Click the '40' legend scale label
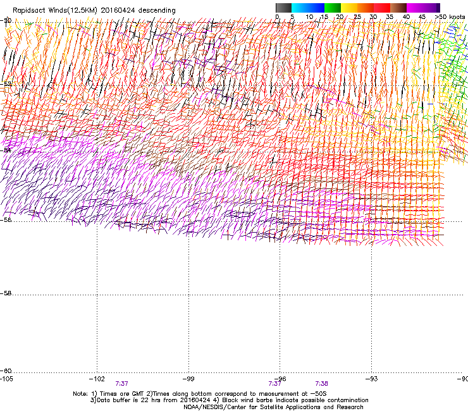The height and width of the screenshot is (411, 468). click(406, 17)
